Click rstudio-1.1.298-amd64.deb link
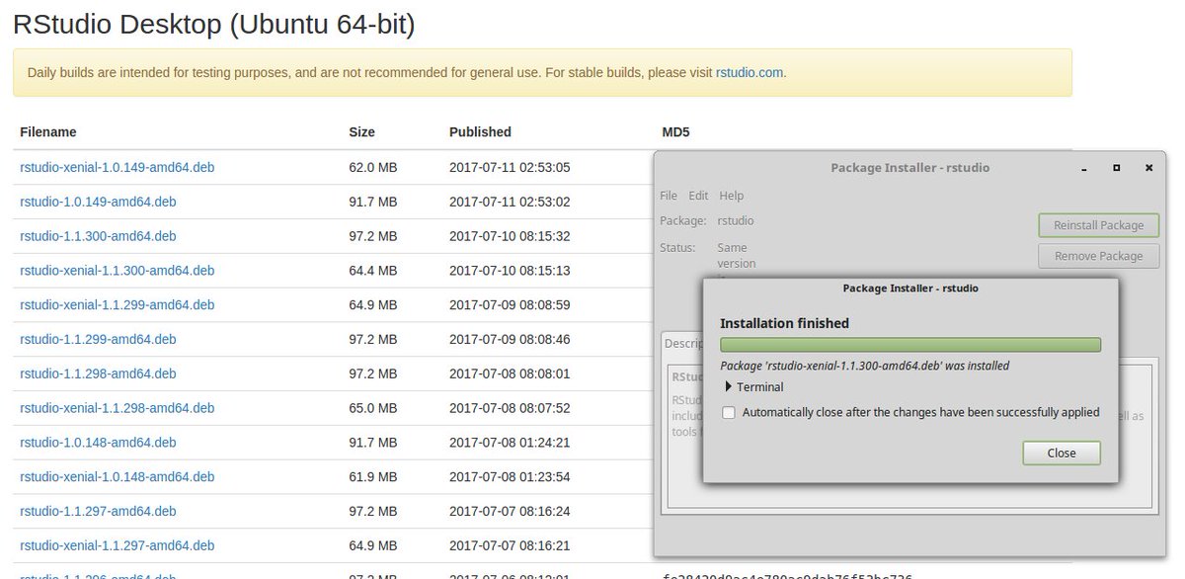The height and width of the screenshot is (579, 1185). point(98,373)
